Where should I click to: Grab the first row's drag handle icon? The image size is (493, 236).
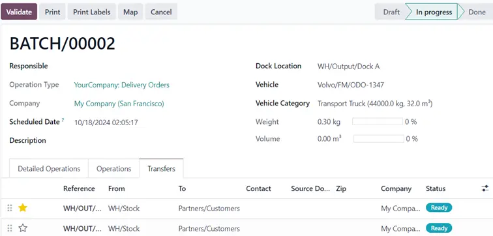click(x=10, y=208)
